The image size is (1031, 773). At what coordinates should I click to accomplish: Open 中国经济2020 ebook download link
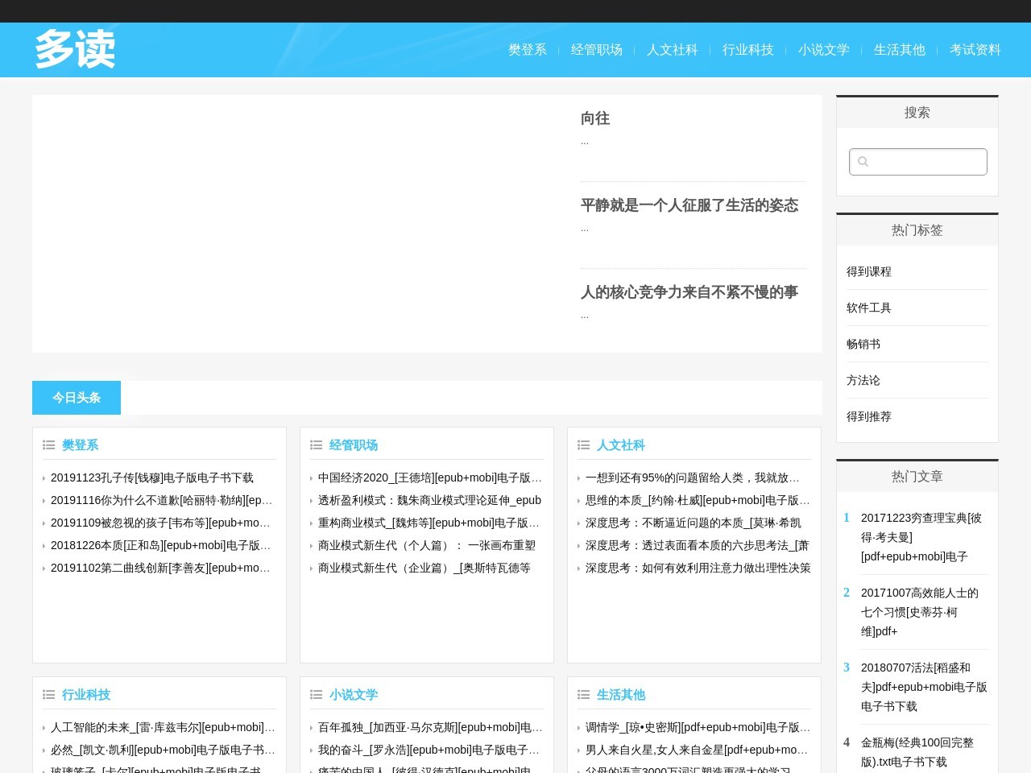pyautogui.click(x=429, y=478)
